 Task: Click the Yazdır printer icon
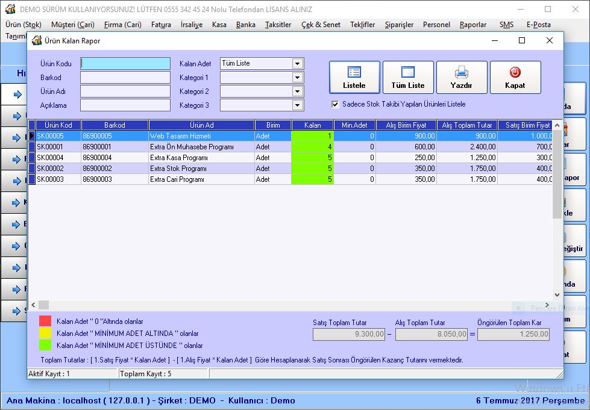(462, 73)
